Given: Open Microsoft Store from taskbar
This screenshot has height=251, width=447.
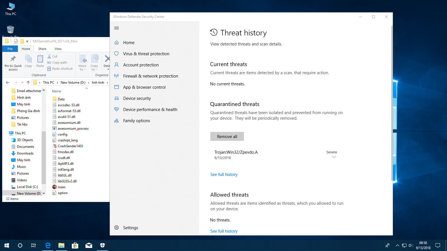Looking at the screenshot, I should point(75,245).
